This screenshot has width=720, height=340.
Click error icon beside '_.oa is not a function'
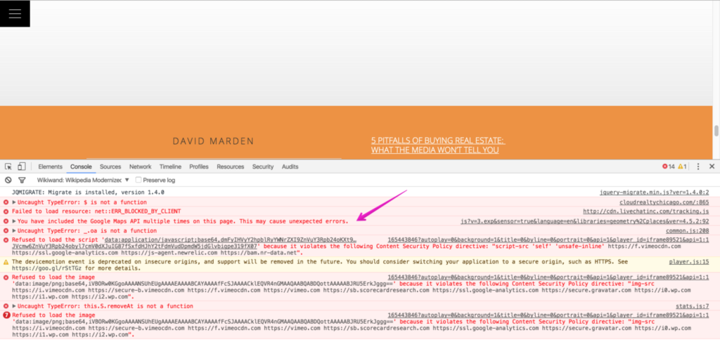tap(6, 231)
